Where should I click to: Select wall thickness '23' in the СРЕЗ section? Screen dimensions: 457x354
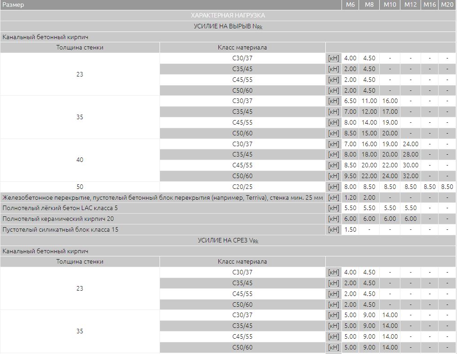[x=80, y=288]
